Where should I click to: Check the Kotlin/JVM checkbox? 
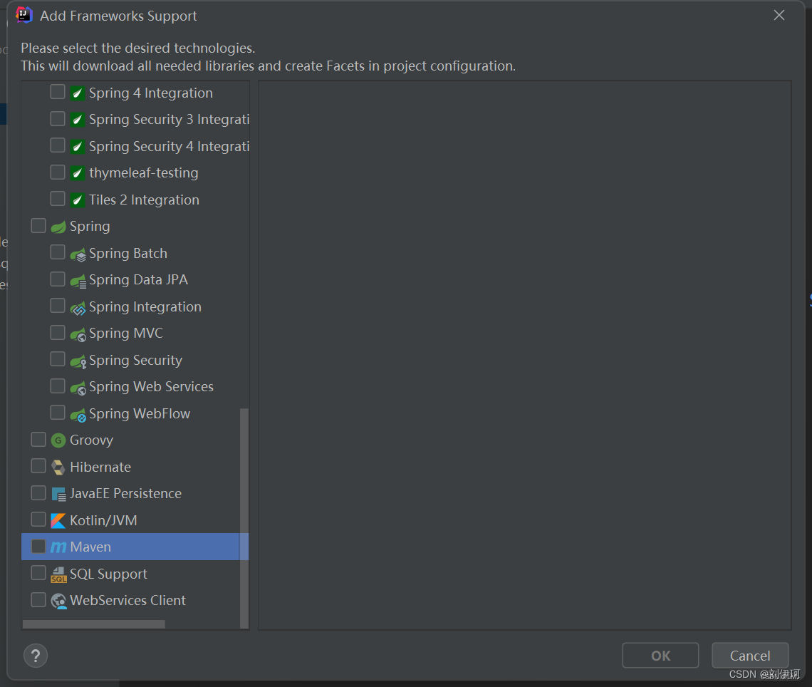[38, 519]
